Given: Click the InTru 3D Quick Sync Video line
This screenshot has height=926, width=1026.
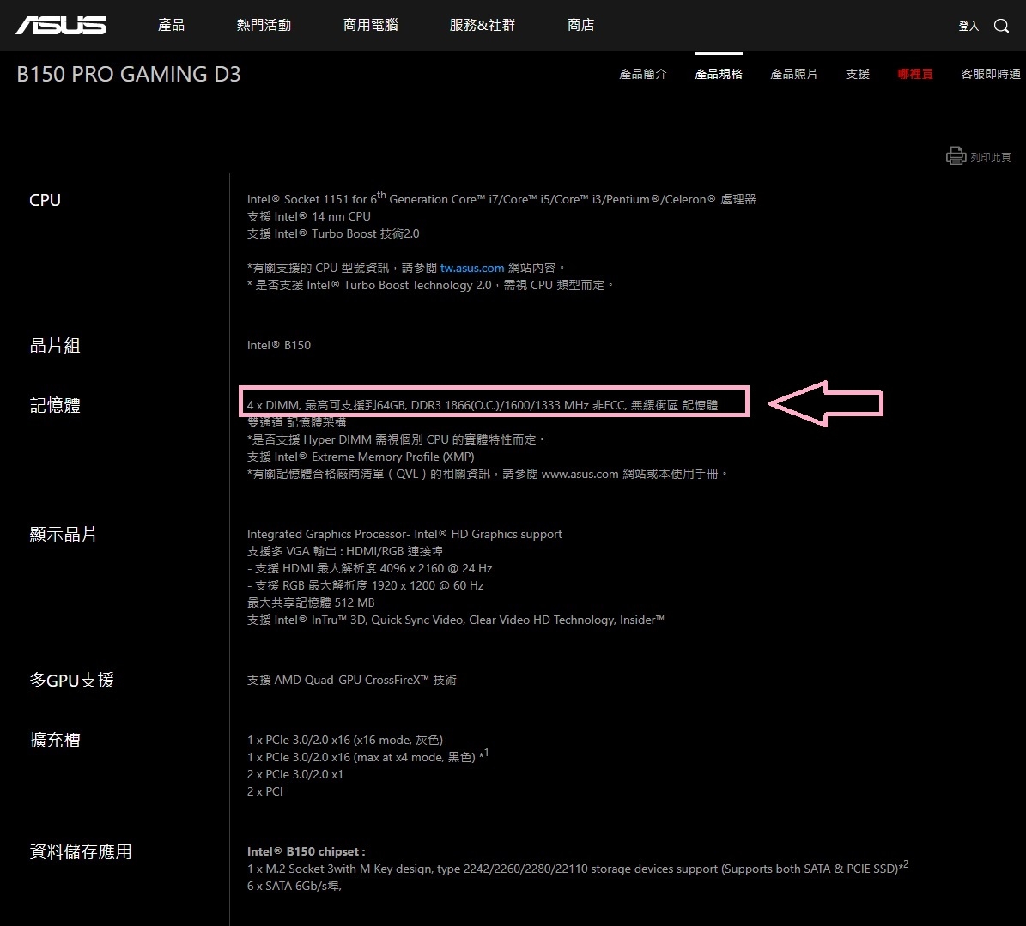Looking at the screenshot, I should 455,620.
